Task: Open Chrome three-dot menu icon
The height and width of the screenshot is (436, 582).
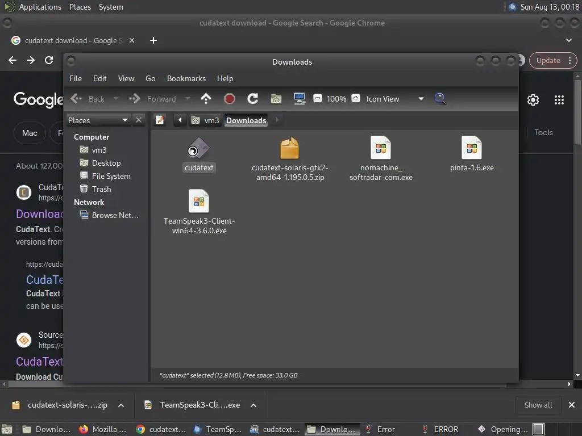Action: pos(569,60)
